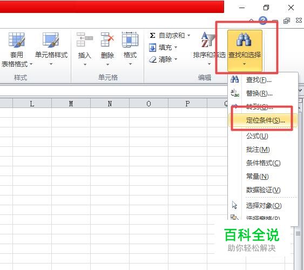Expand the Insert dropdown arrow

(85, 64)
